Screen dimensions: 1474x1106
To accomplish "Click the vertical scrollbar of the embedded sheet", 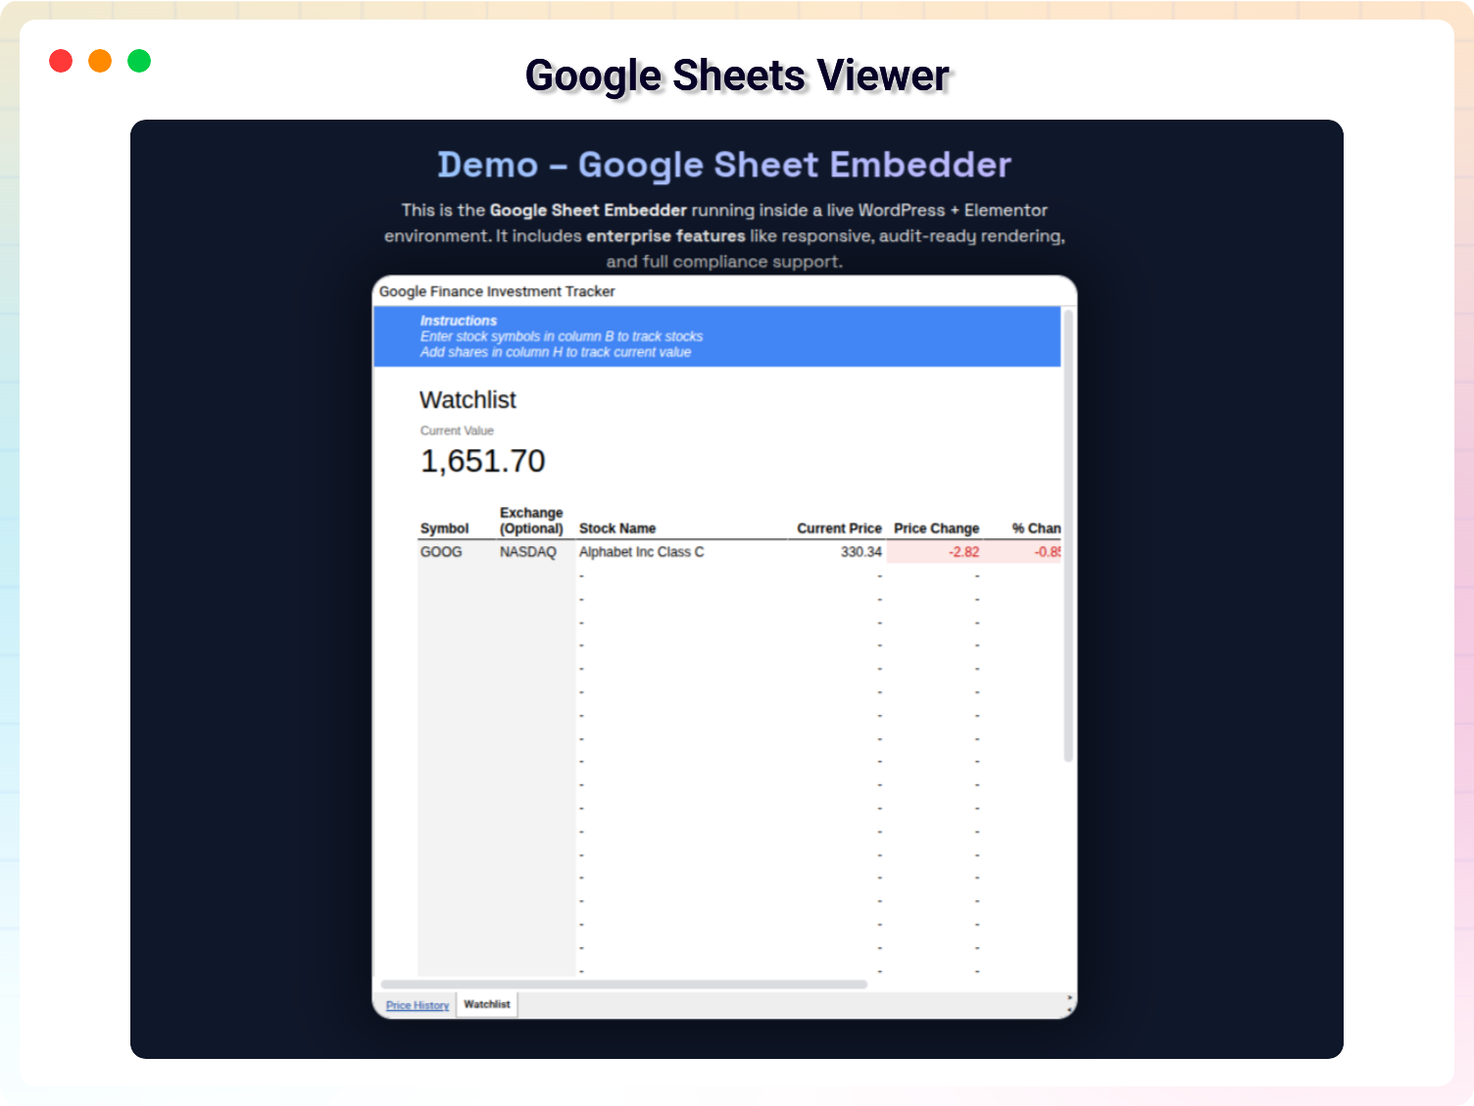I will 1068,535.
